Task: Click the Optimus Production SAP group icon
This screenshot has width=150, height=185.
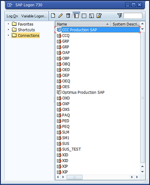Action: pyautogui.click(x=59, y=92)
